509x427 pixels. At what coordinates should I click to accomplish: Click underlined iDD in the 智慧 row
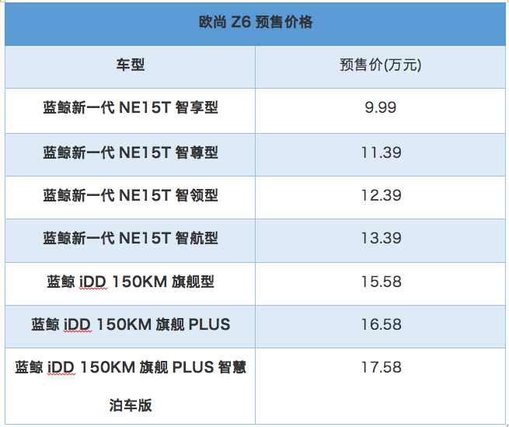tap(62, 367)
